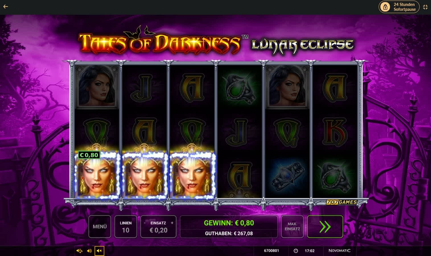Open the MENÜ button
This screenshot has height=256, width=431.
pyautogui.click(x=100, y=226)
